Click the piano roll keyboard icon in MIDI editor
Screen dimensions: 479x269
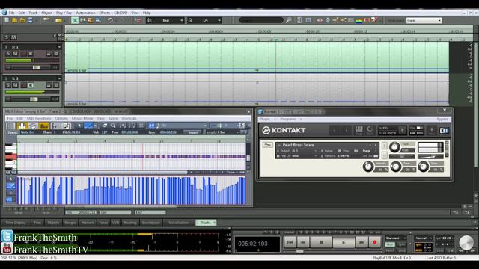coord(22,126)
